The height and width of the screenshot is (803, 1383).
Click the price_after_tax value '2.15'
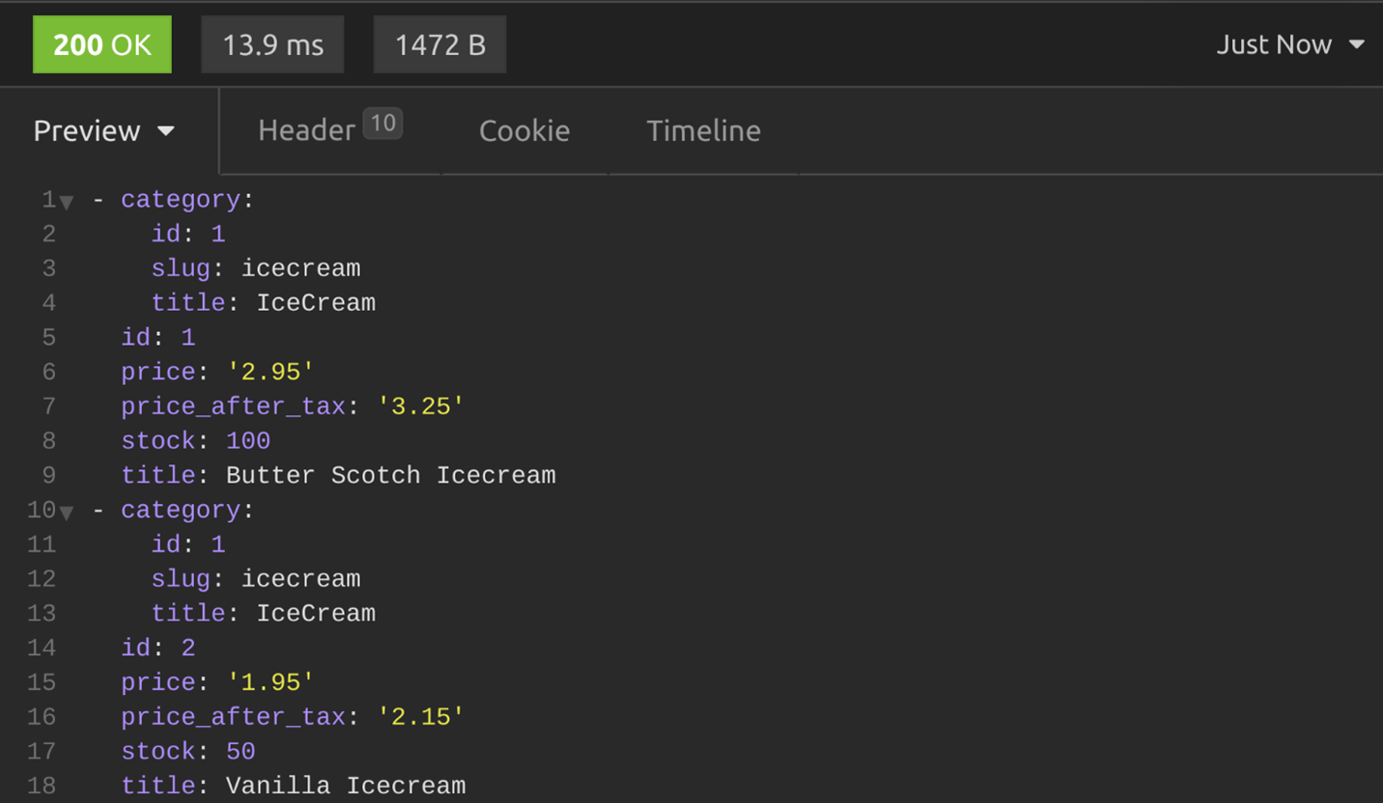pyautogui.click(x=420, y=716)
